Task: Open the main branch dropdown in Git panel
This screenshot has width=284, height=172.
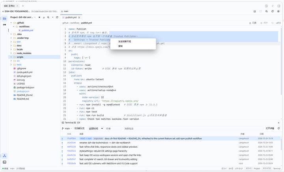Action: pos(67,128)
